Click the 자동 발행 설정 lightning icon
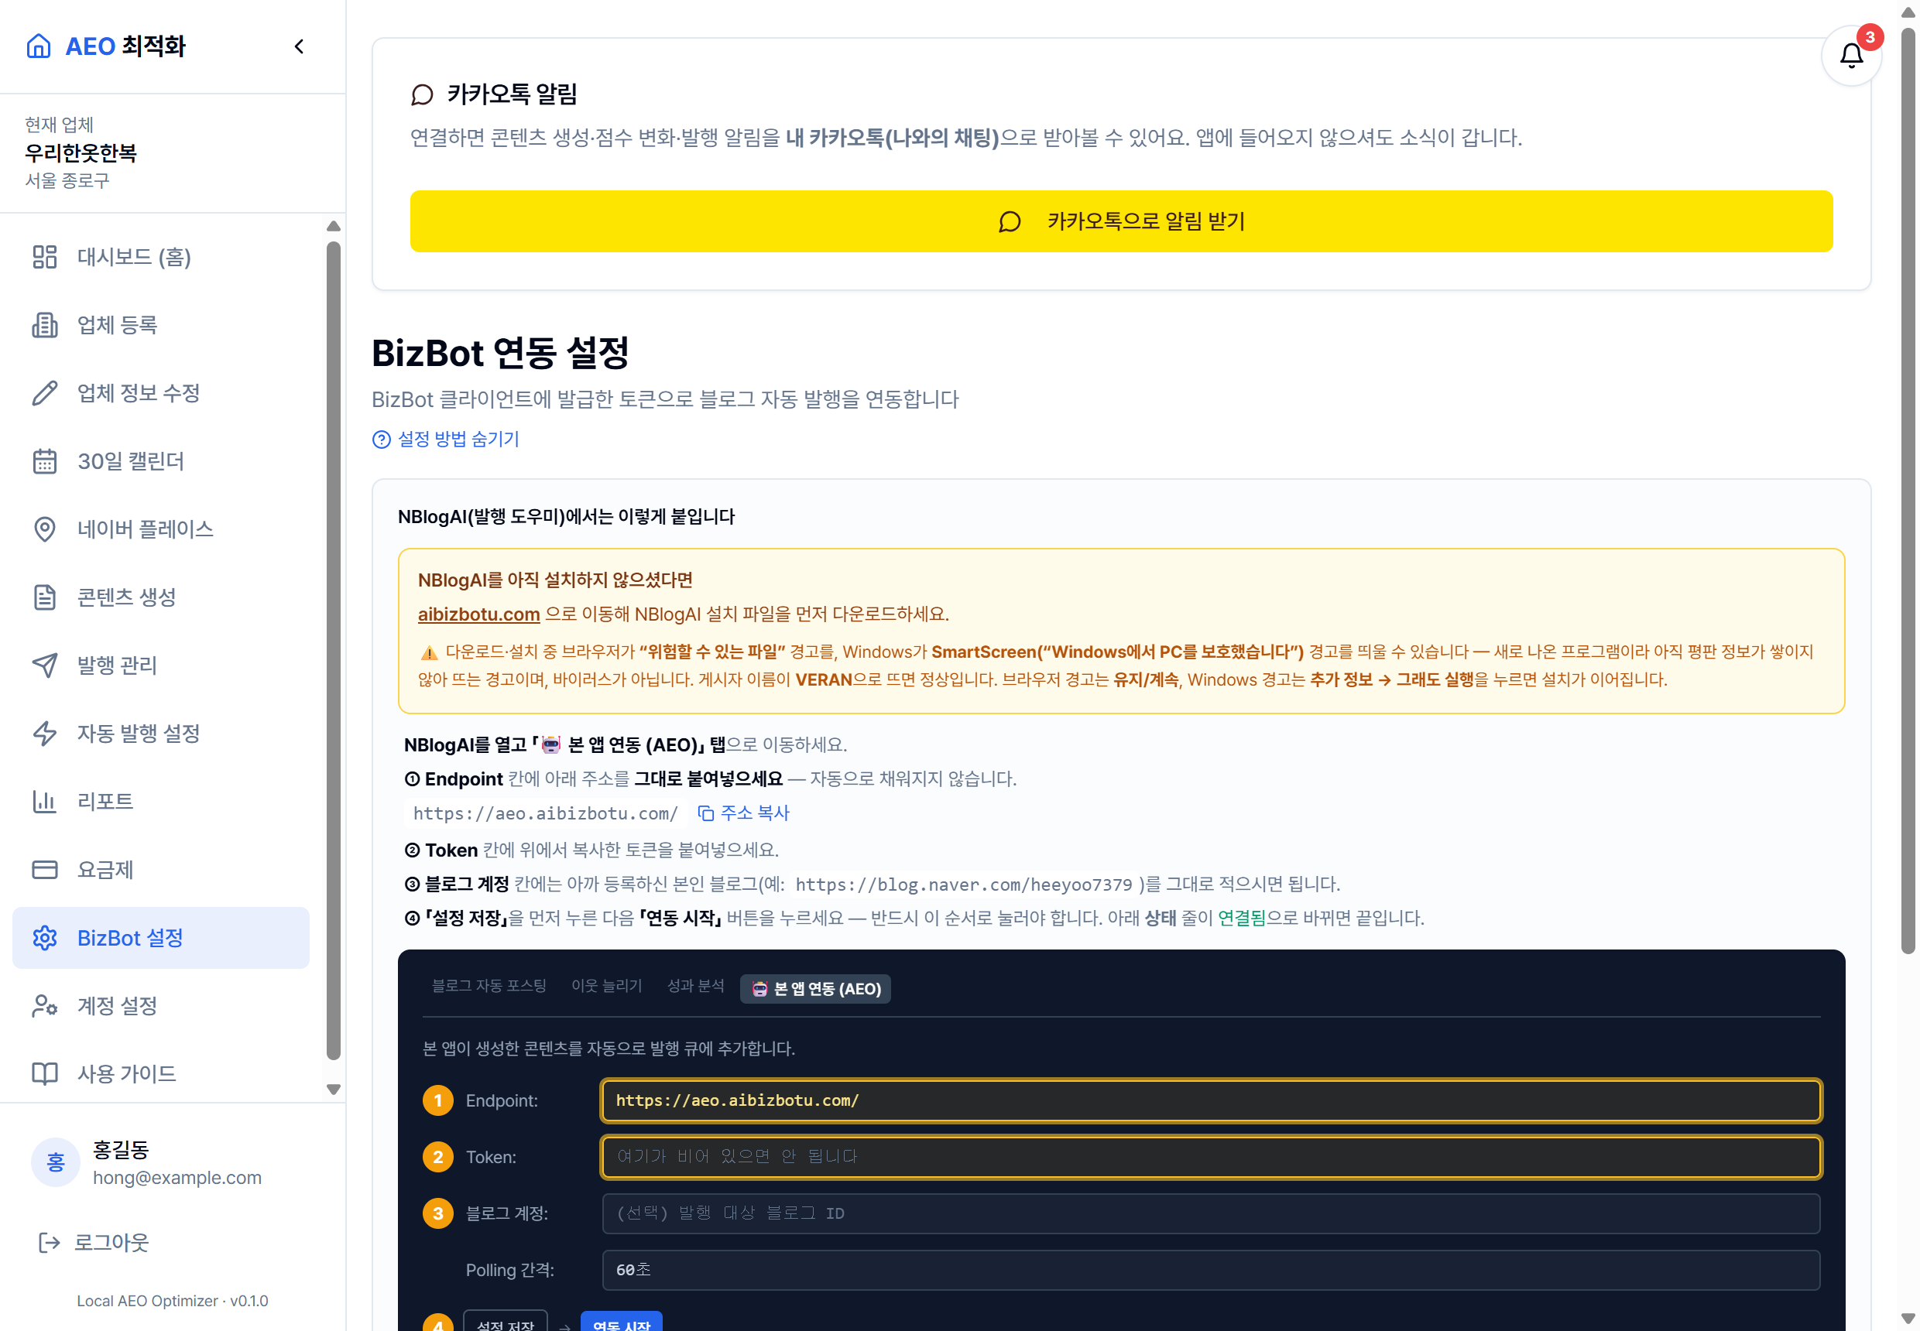Screen dimensions: 1920x1331 [45, 734]
